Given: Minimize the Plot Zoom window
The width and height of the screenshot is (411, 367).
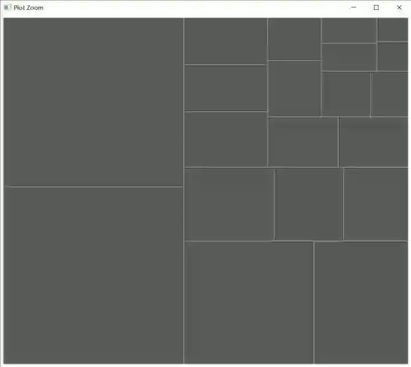Looking at the screenshot, I should tap(353, 7).
